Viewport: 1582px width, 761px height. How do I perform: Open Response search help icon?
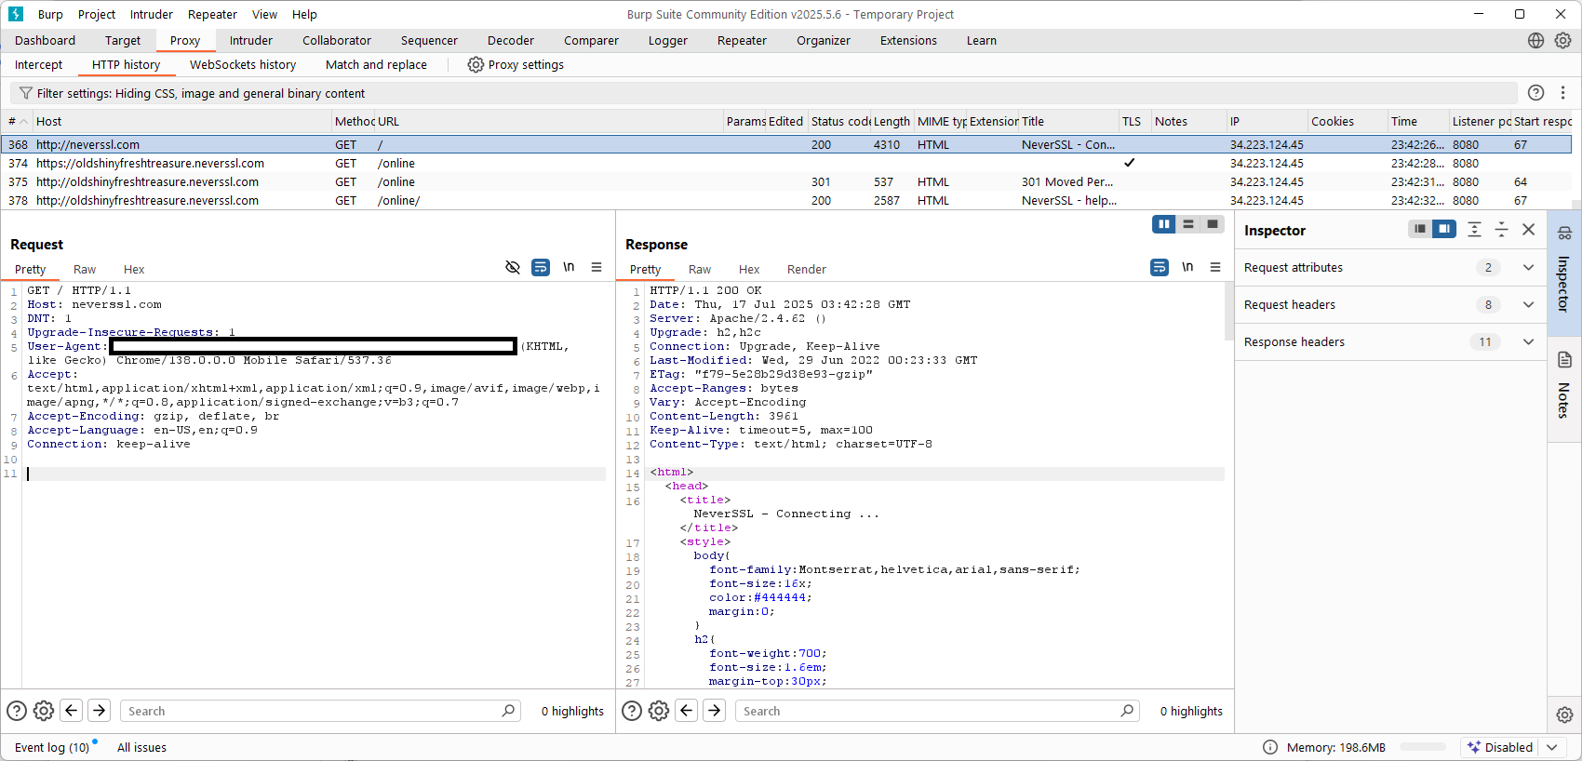click(x=632, y=711)
